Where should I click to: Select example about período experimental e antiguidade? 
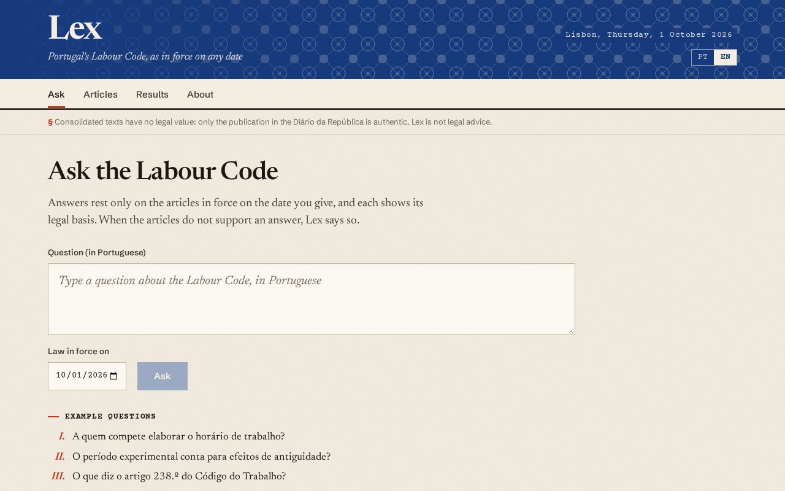[x=201, y=457]
